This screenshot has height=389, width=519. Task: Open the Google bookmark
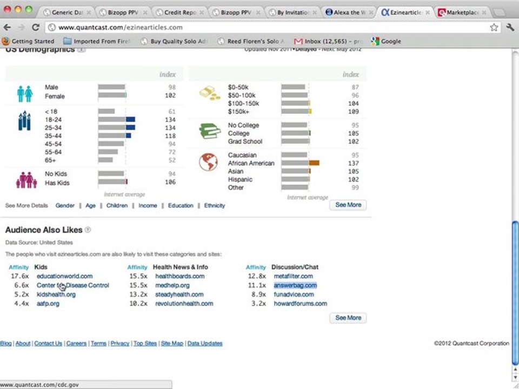click(x=386, y=42)
